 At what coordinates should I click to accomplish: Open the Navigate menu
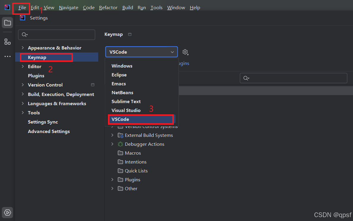pos(69,8)
